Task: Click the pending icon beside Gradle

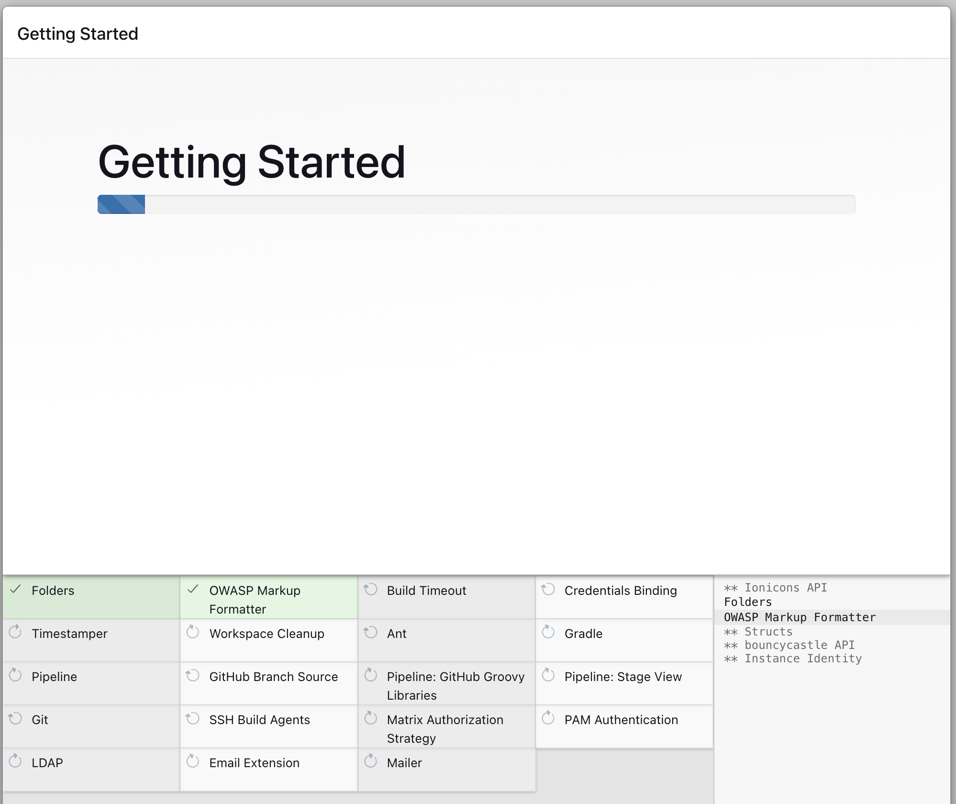Action: click(548, 632)
